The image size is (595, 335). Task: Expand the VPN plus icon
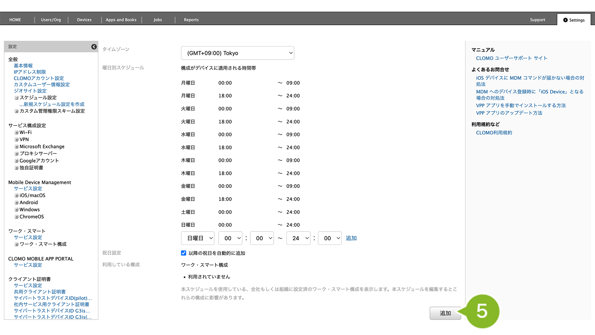(16, 140)
